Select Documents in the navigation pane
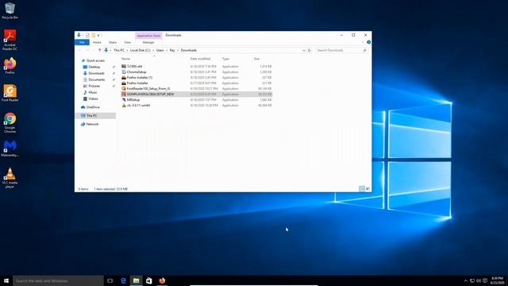The width and height of the screenshot is (508, 286). pyautogui.click(x=94, y=79)
